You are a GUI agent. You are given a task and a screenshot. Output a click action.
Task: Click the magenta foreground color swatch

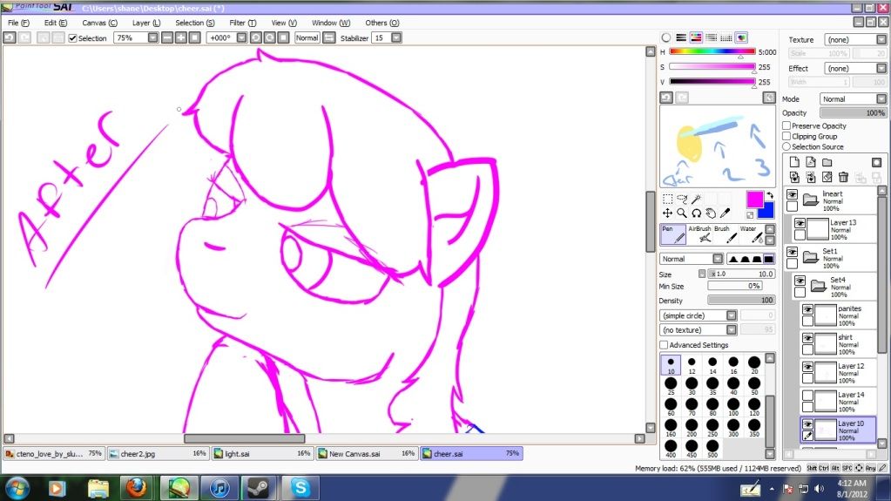[x=754, y=199]
